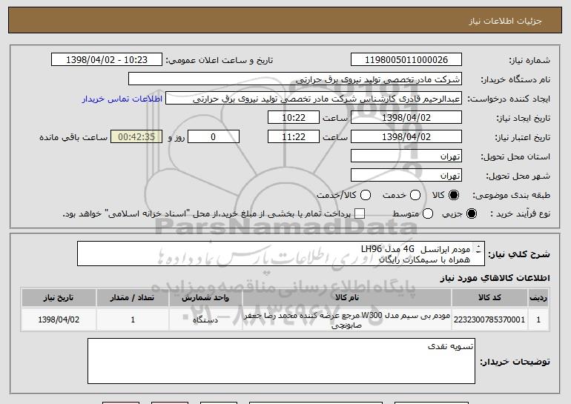This screenshot has width=571, height=404.
Task: Click the request creator name field
Action: [314, 99]
